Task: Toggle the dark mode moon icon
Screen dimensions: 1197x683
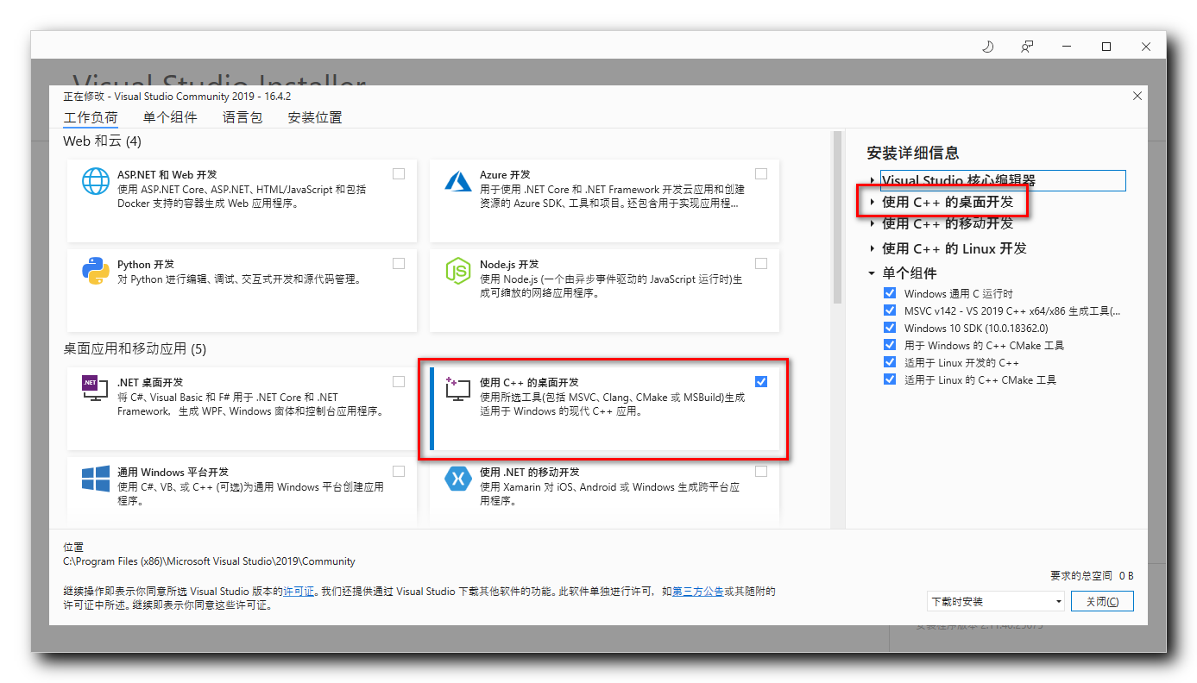Action: point(988,47)
